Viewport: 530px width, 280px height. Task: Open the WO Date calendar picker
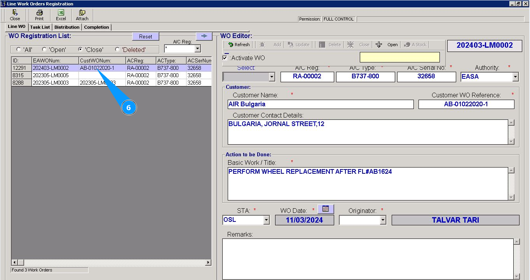(326, 209)
